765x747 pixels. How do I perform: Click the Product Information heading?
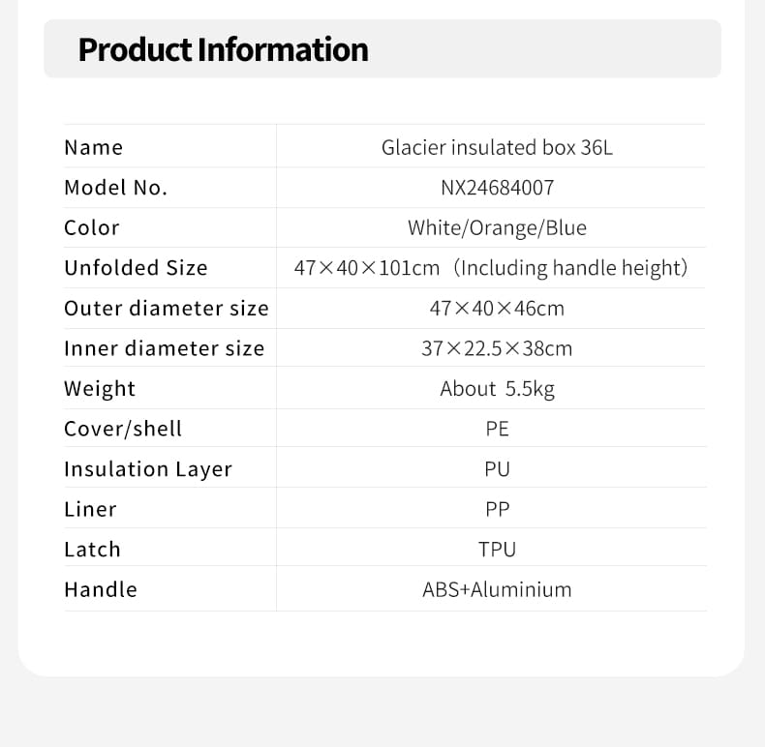coord(223,49)
